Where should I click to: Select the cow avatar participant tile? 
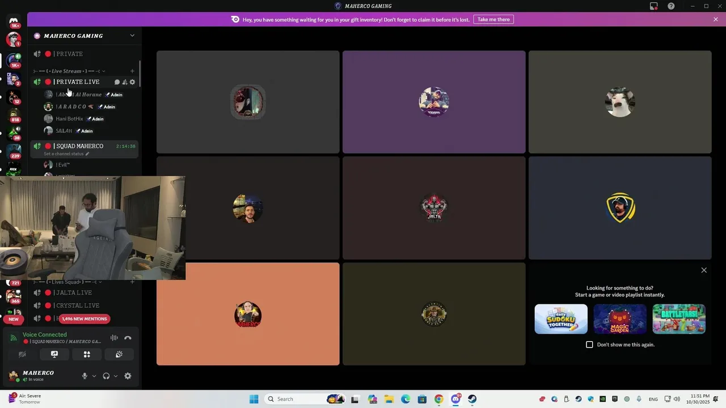pyautogui.click(x=620, y=102)
